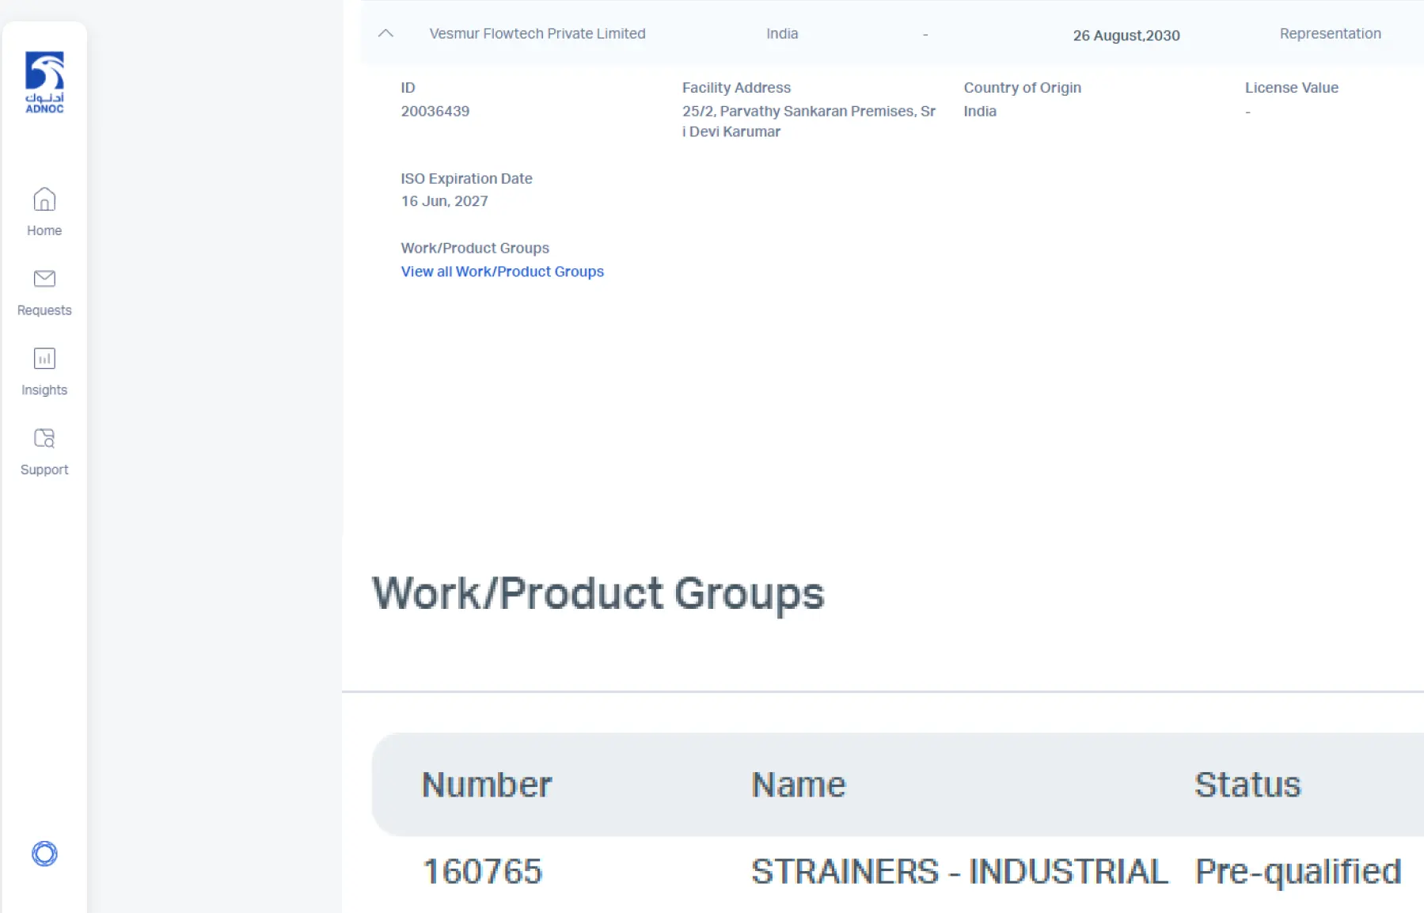1424x913 pixels.
Task: Click the ISO expiration date 16 Jun, 2027
Action: point(444,201)
